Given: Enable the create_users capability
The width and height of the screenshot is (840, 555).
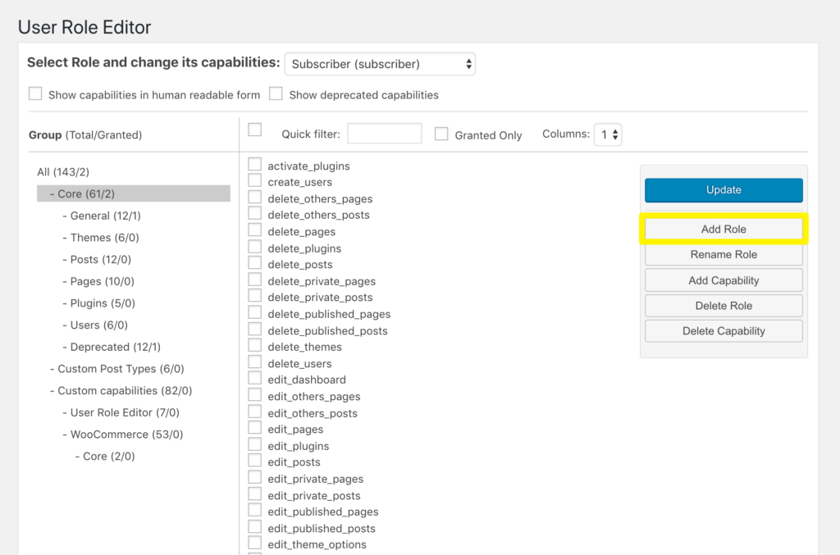Looking at the screenshot, I should click(x=254, y=181).
